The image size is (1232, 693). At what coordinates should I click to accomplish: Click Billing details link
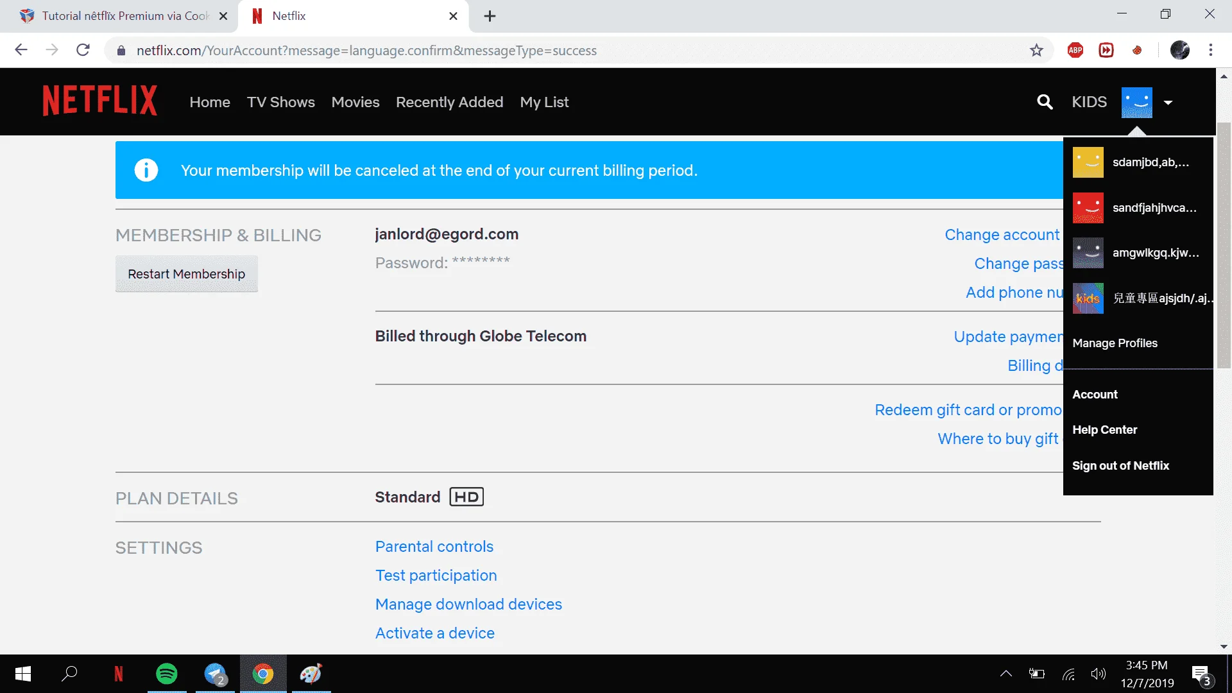pos(1035,366)
